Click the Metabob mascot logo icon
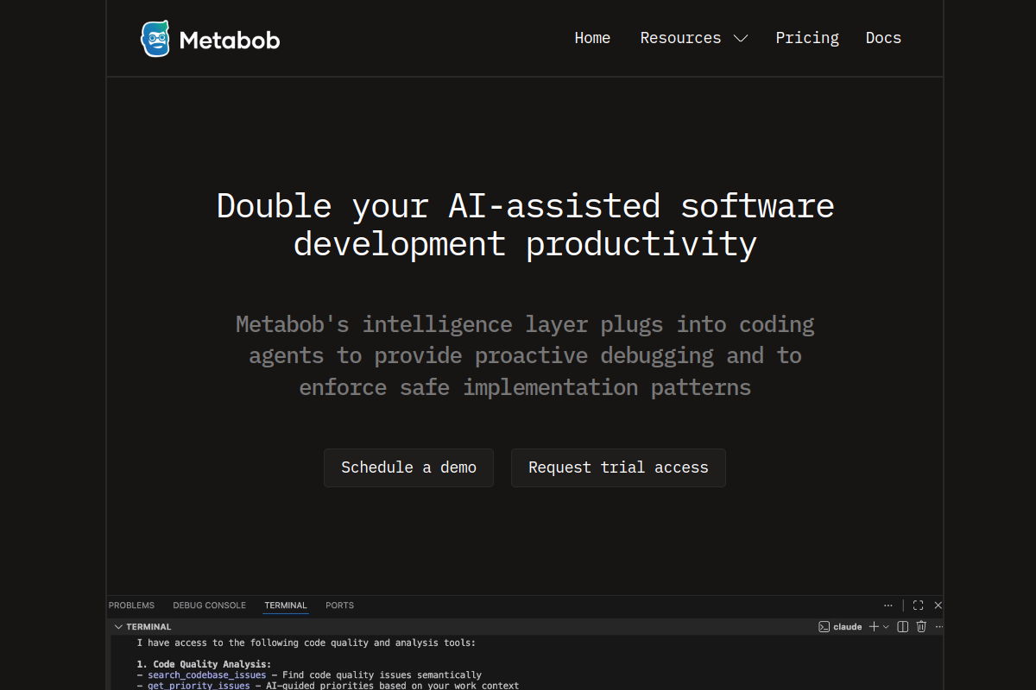Image resolution: width=1036 pixels, height=690 pixels. [155, 39]
